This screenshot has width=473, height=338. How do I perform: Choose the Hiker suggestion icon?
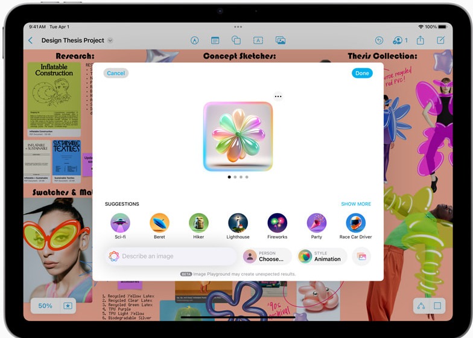pos(198,223)
